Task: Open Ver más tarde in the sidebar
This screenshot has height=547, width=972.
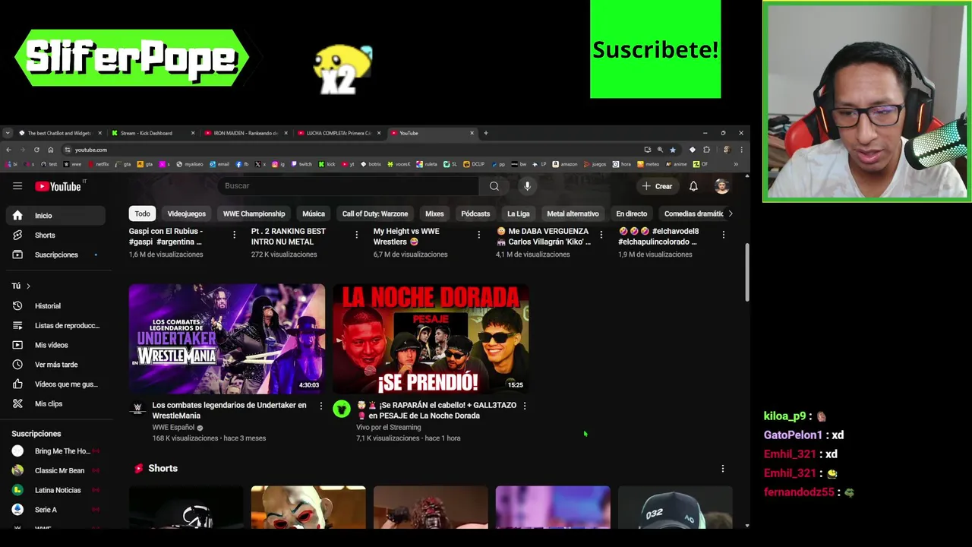Action: click(55, 365)
